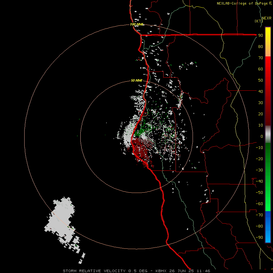
Task: Click the -90 value on velocity scale
Action: pyautogui.click(x=259, y=238)
